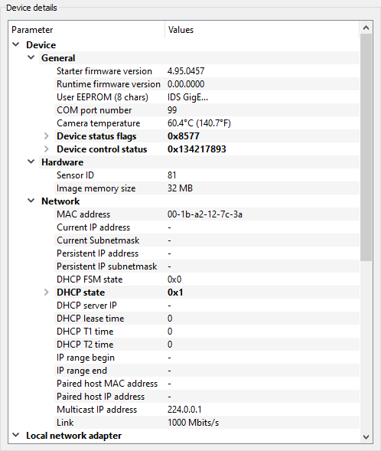Select Paired host IP address row
Screen dimensions: 381x451
207,397
